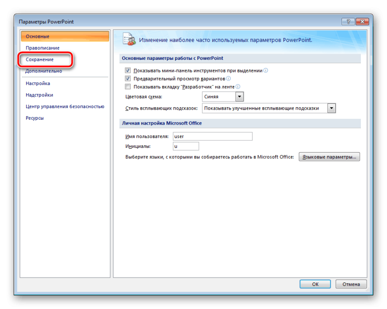This screenshot has width=387, height=309.
Task: Click info icon next to Разработчик option
Action: 238,87
